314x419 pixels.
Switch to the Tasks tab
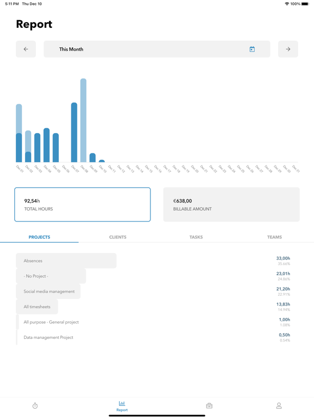196,237
